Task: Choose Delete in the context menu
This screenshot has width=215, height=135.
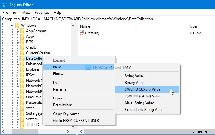Action: point(79,83)
